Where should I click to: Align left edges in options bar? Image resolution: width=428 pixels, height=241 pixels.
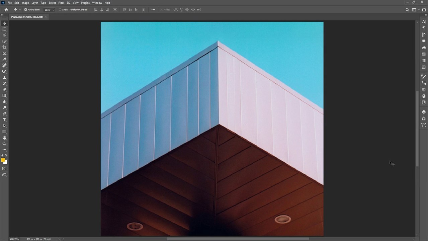point(96,10)
